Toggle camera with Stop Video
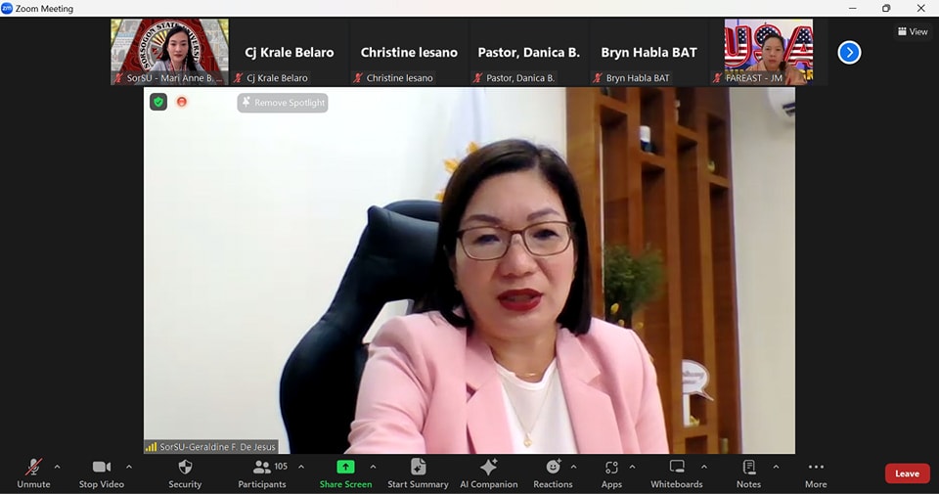 click(102, 468)
